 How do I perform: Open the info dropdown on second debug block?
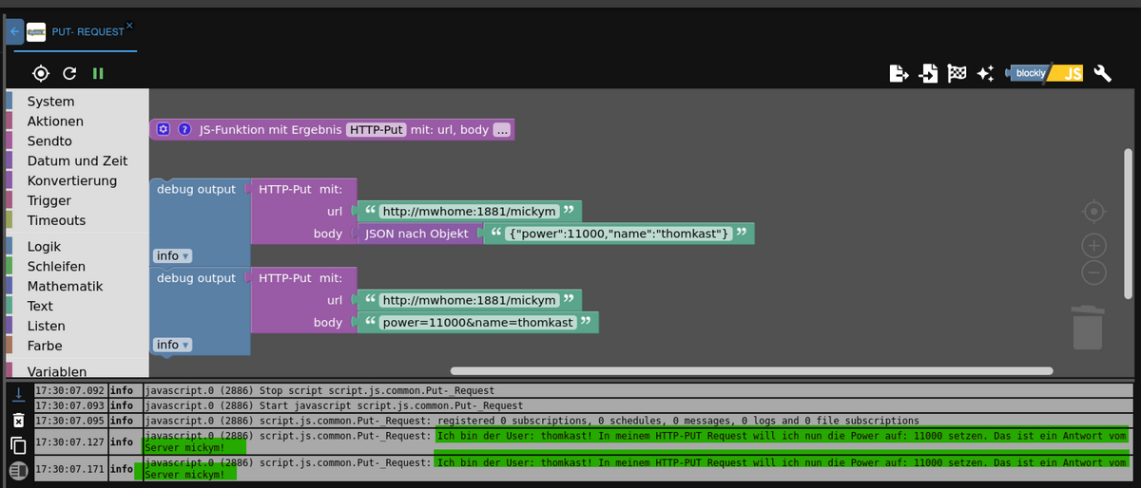tap(172, 345)
